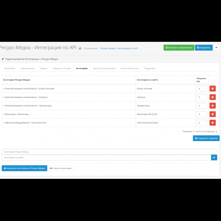Remove the Уничтожители category row
221x221 pixels.
coord(213,123)
